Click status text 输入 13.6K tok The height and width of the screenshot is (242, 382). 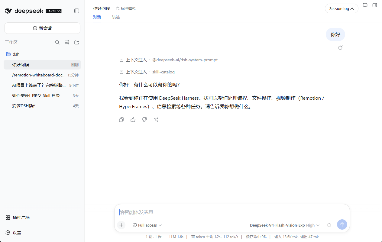click(286, 237)
